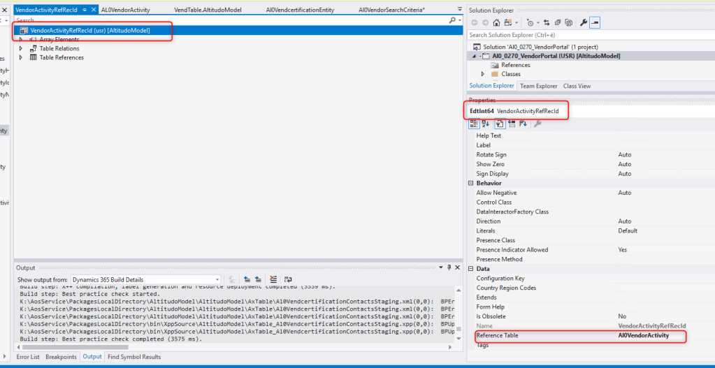Switch to the Team Explorer tab

click(538, 86)
